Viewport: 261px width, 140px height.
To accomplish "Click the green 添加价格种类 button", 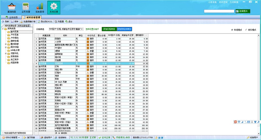I will pyautogui.click(x=109, y=29).
